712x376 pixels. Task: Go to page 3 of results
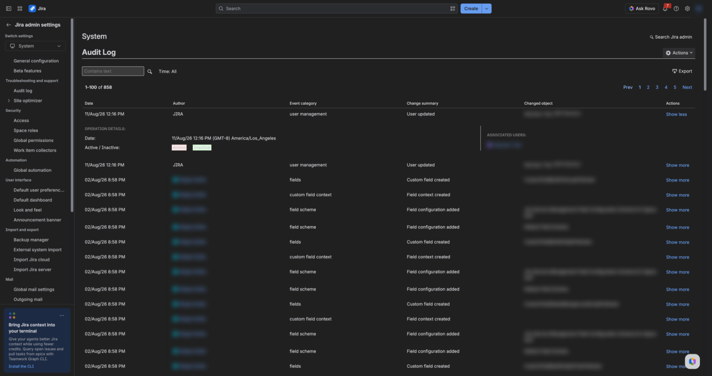[657, 87]
